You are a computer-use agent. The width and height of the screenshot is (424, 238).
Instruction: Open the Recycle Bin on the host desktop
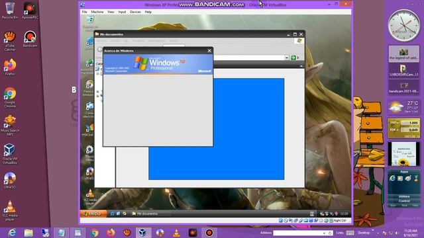click(x=10, y=11)
